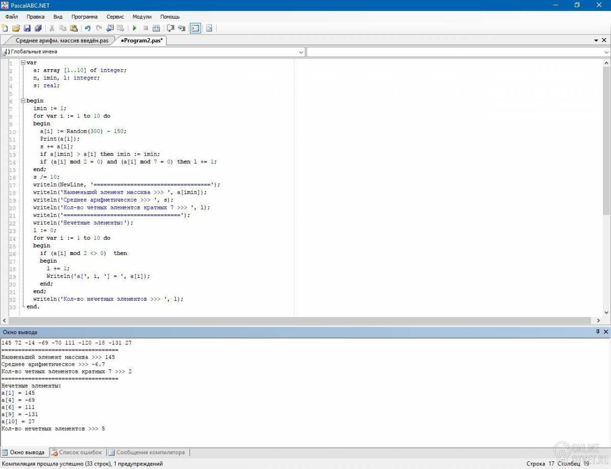Click the Format Code toolbar icon
Image resolution: width=611 pixels, height=469 pixels.
tap(209, 28)
